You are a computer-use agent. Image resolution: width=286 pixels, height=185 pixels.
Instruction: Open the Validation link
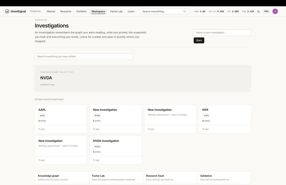pyautogui.click(x=224, y=178)
